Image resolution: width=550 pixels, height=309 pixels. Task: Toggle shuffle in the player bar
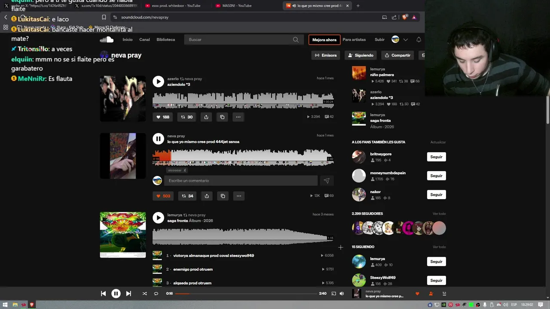tap(144, 294)
